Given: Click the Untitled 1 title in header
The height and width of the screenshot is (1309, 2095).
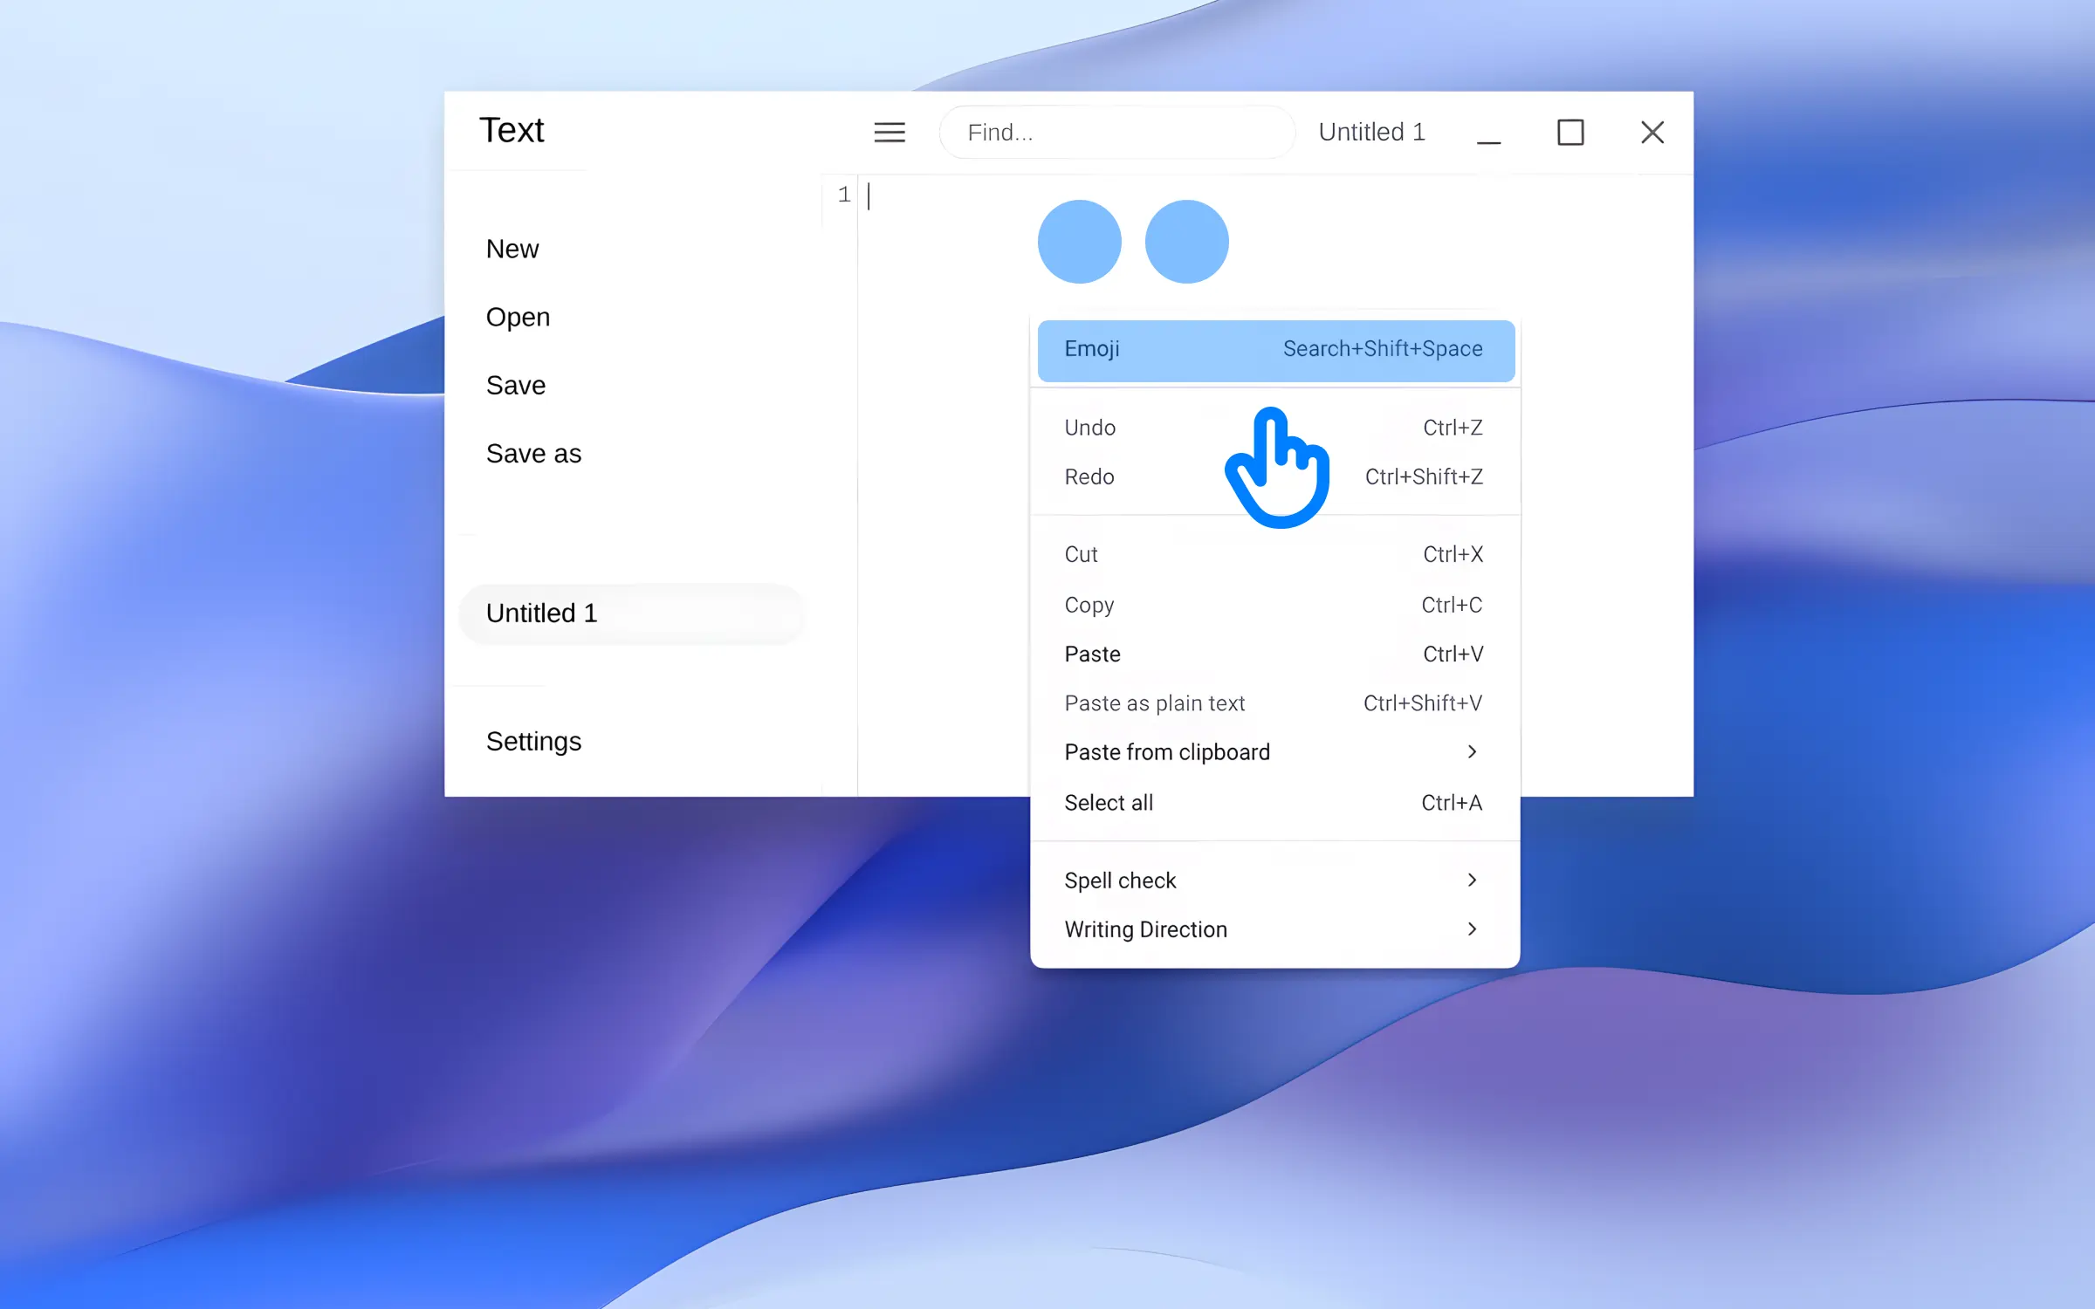Looking at the screenshot, I should 1371,132.
